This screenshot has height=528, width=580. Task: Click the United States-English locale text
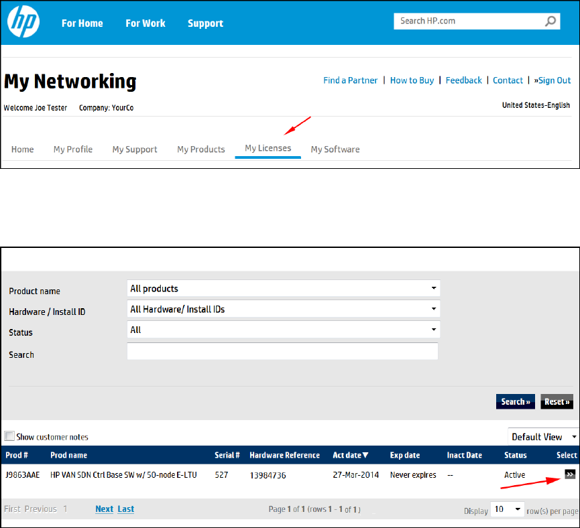tap(536, 105)
